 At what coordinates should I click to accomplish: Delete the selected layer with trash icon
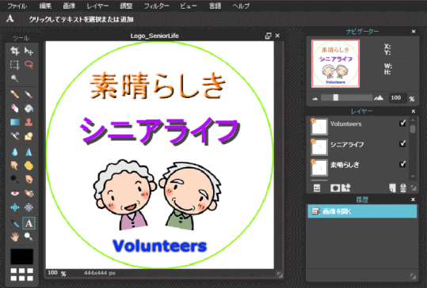tap(403, 188)
